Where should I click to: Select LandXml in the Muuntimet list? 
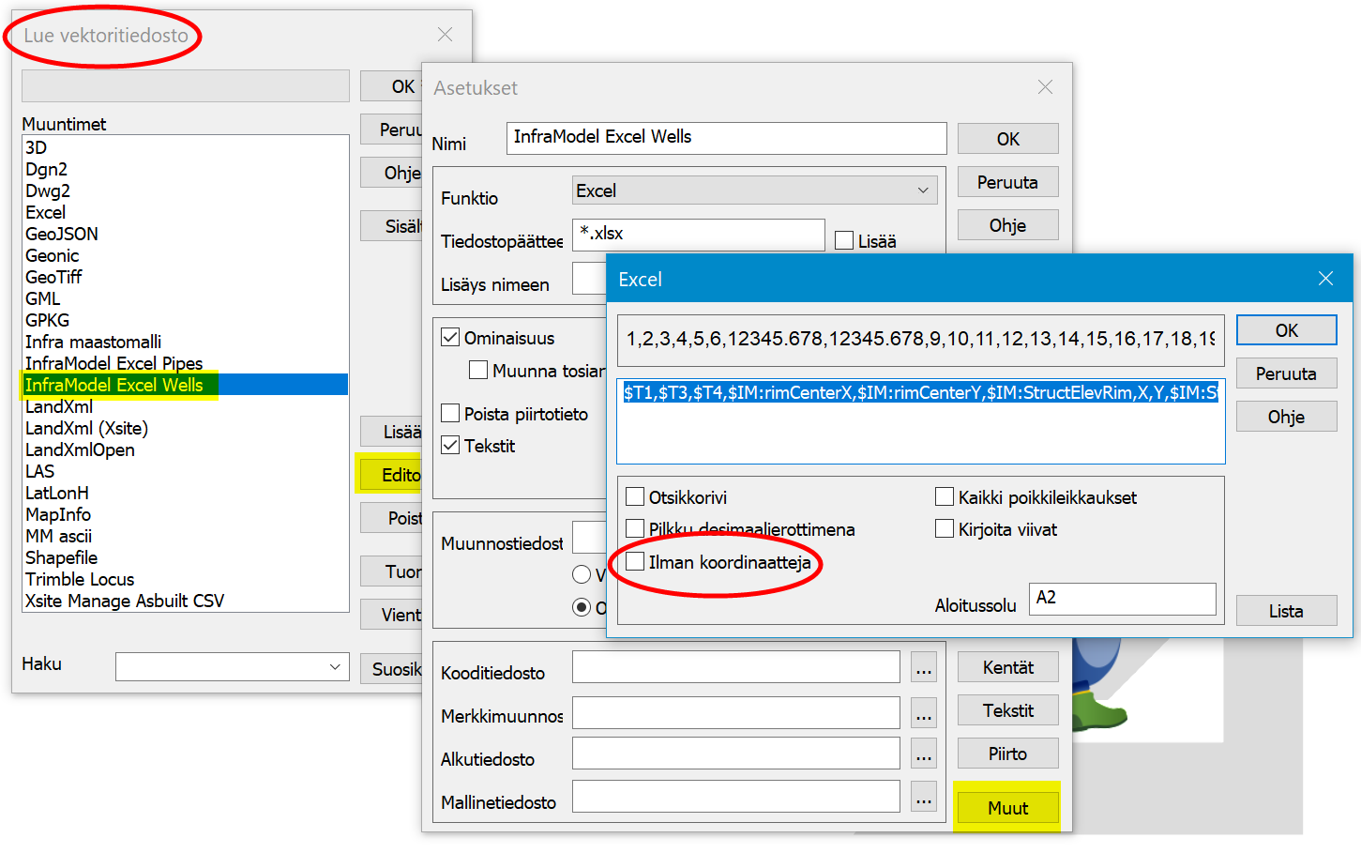coord(59,406)
